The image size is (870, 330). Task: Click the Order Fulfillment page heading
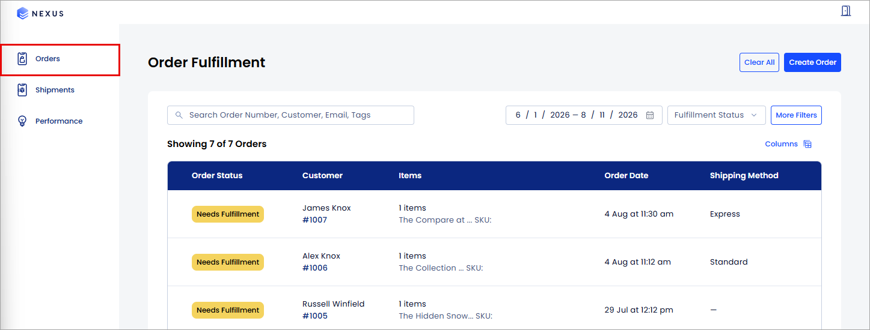pyautogui.click(x=206, y=62)
